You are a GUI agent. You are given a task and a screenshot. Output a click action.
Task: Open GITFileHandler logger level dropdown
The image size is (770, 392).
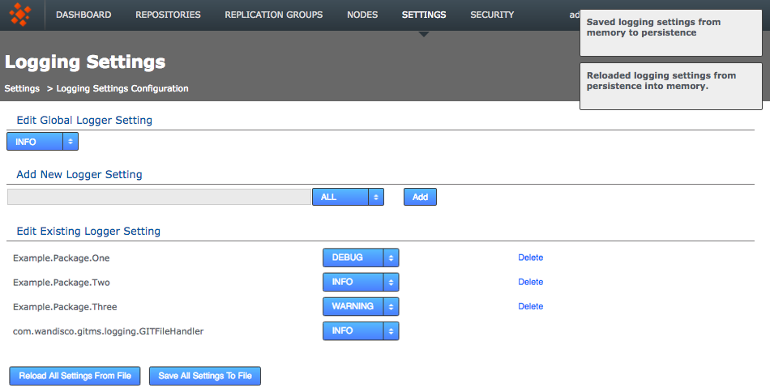[x=361, y=330]
